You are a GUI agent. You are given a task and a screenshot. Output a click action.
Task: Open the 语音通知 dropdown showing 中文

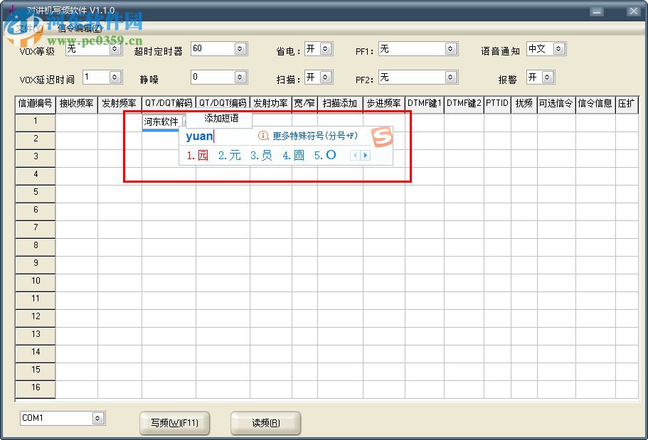(559, 49)
